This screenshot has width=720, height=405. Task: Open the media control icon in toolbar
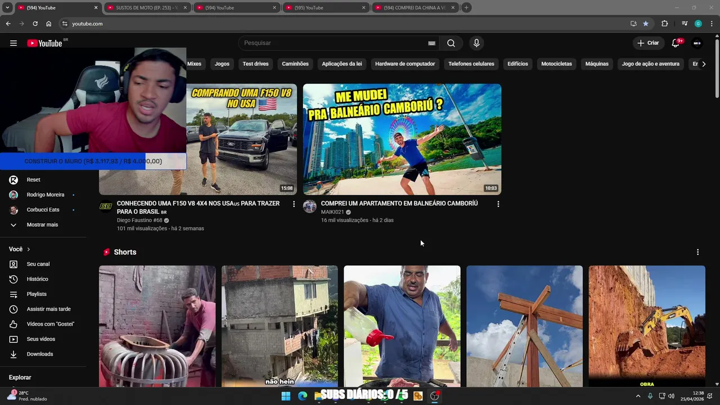[684, 24]
